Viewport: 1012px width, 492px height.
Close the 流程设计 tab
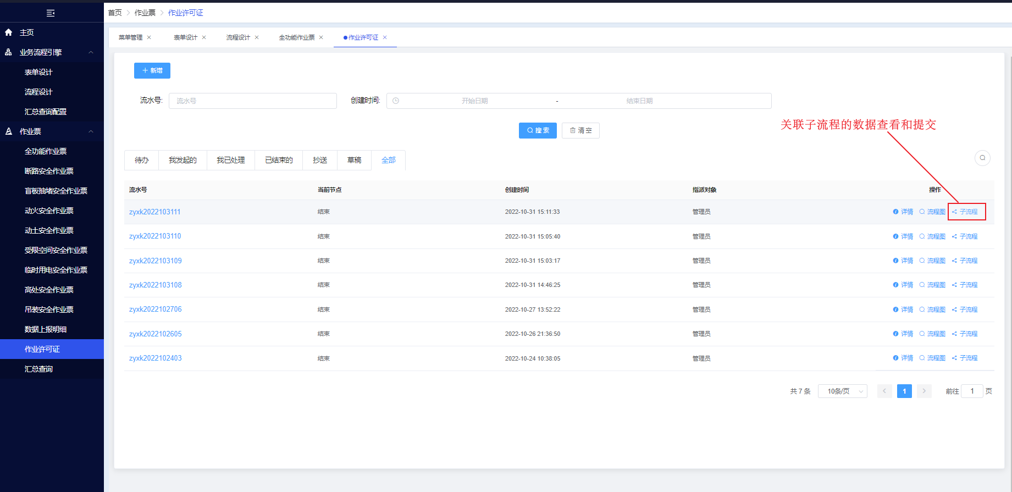pos(257,37)
